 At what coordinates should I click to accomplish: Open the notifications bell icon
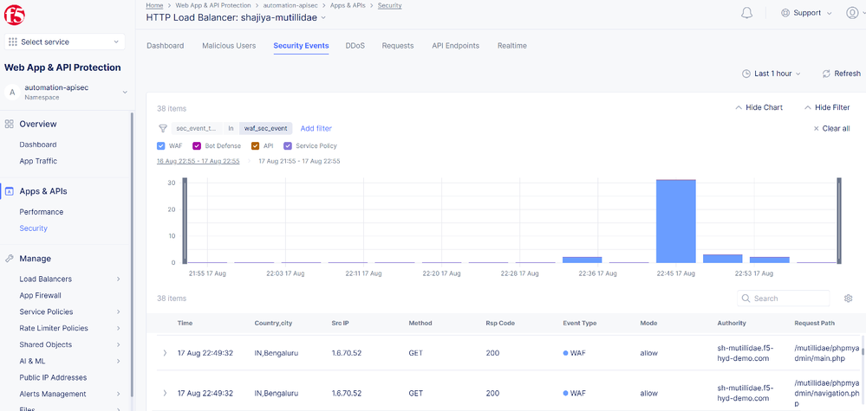pyautogui.click(x=746, y=13)
